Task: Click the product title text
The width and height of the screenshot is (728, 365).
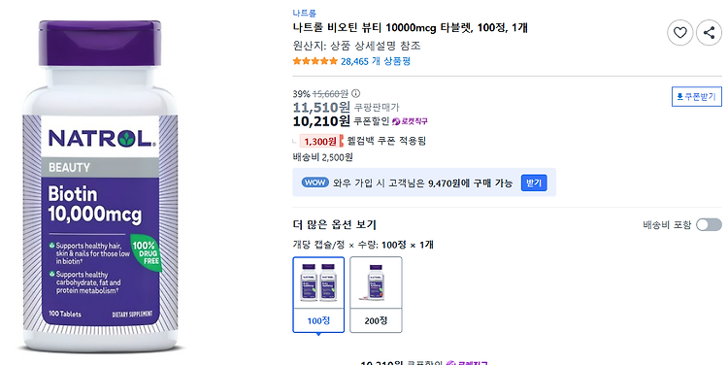Action: [x=411, y=28]
